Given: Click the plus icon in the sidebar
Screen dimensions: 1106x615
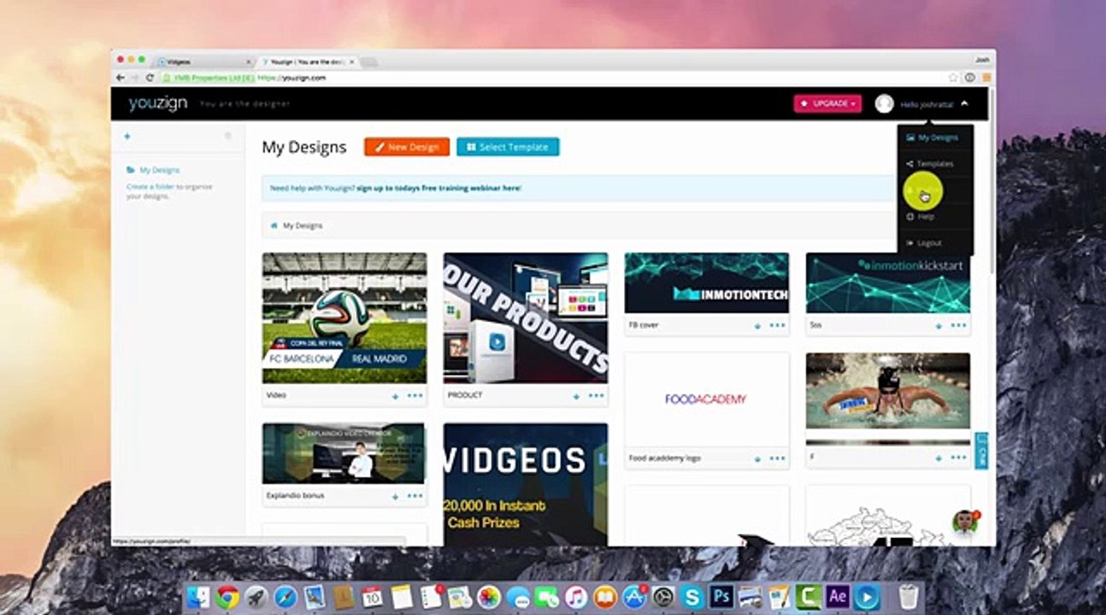Looking at the screenshot, I should pos(127,136).
